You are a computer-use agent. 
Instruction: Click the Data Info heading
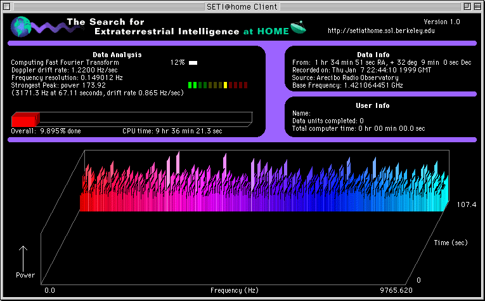[x=373, y=55]
